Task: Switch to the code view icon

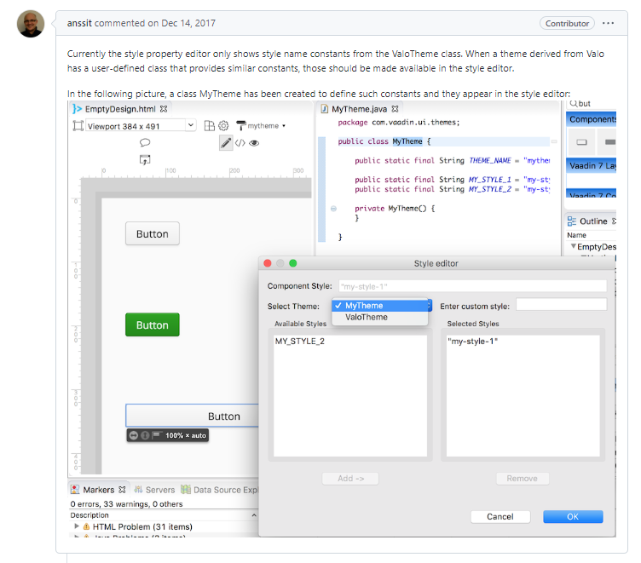Action: 240,143
